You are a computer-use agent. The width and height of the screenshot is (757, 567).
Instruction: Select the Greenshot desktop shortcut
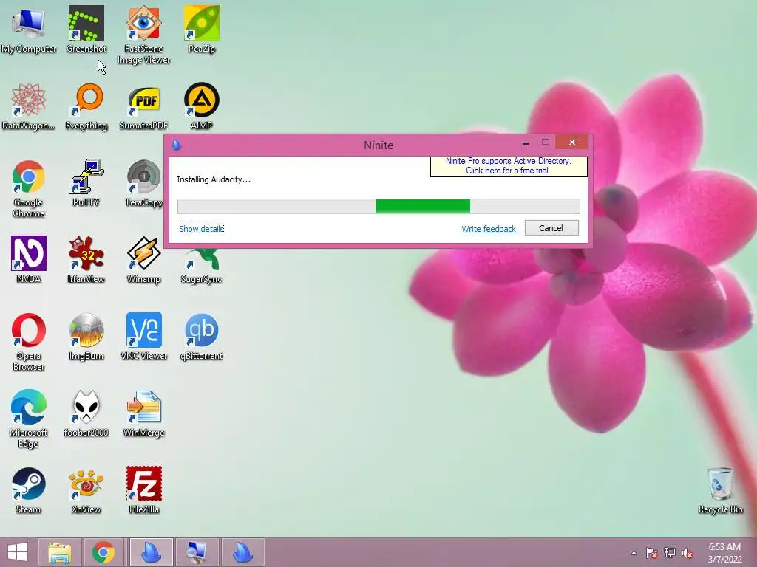pyautogui.click(x=86, y=30)
